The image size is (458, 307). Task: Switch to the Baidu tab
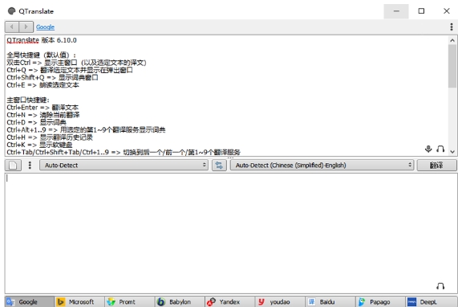tap(330, 301)
